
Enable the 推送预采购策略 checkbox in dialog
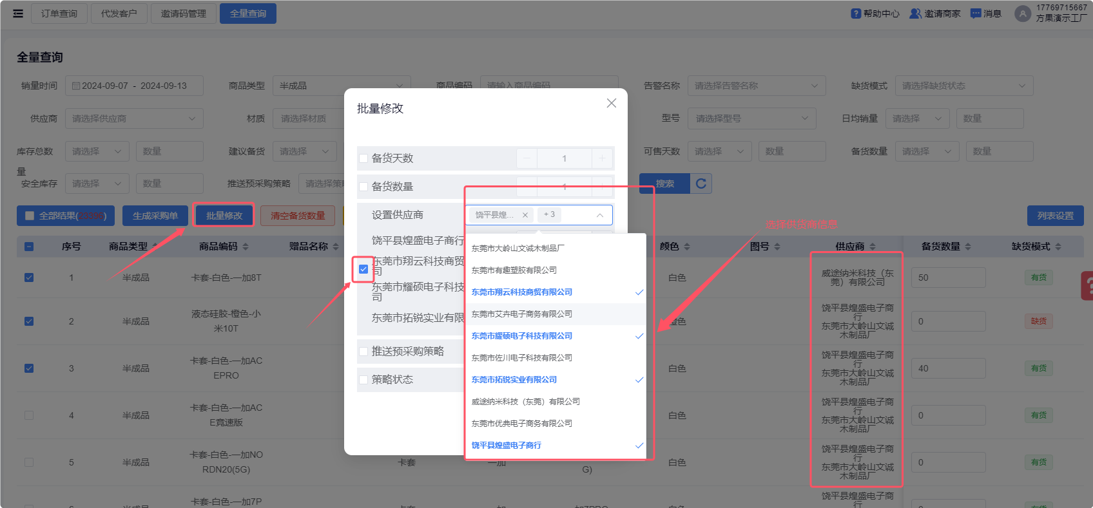point(363,352)
